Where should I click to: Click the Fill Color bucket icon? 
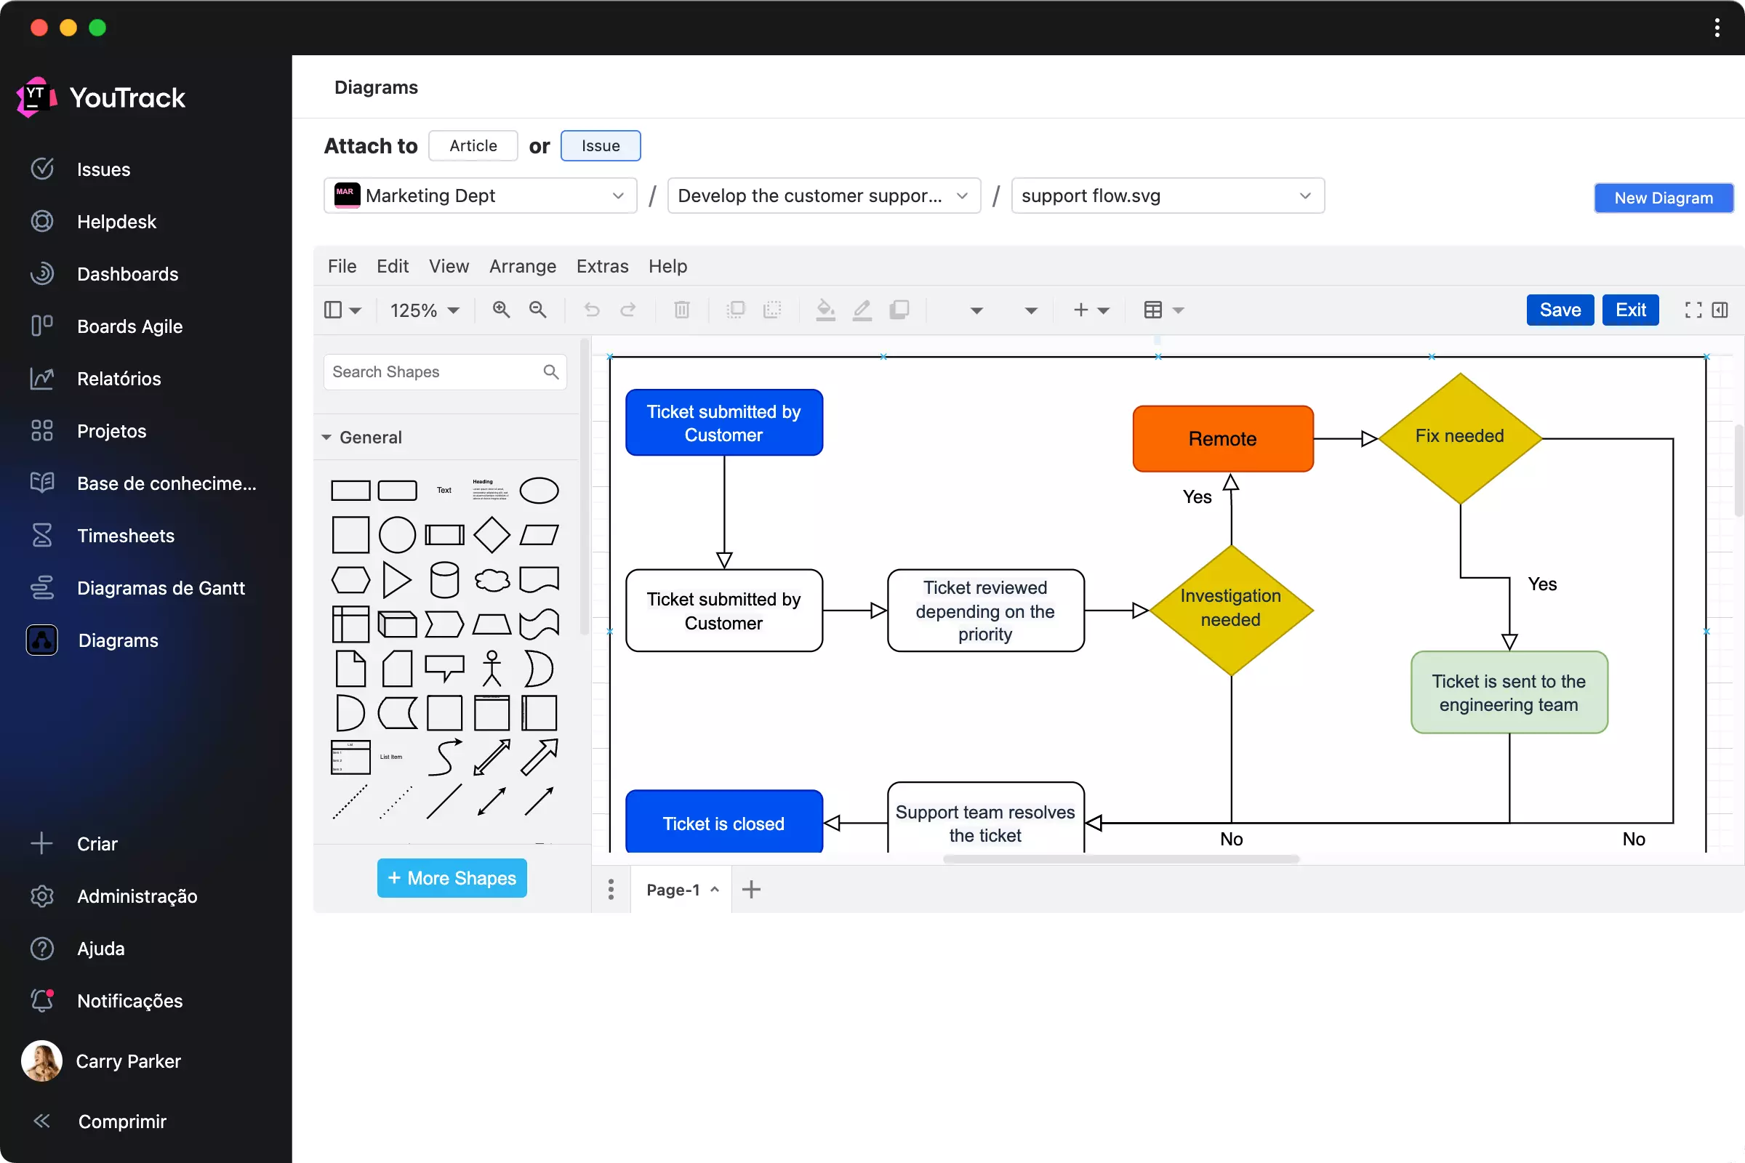825,310
